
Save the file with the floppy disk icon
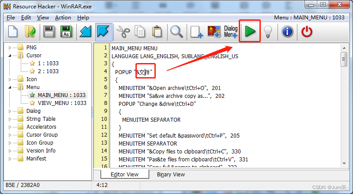49,31
